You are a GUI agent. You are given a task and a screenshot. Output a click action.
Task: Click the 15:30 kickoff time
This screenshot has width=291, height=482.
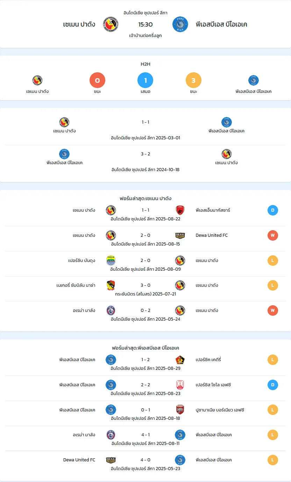(x=145, y=24)
